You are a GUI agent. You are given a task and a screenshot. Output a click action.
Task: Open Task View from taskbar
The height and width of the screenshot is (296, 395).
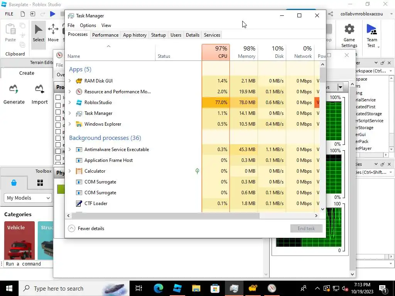pos(139,288)
